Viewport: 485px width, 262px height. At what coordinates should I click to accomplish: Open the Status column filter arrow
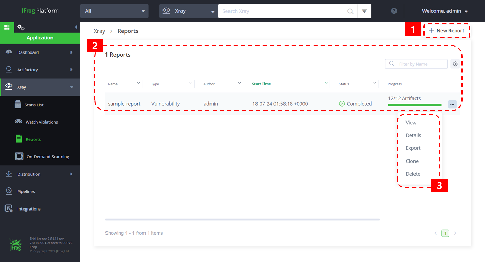[375, 83]
